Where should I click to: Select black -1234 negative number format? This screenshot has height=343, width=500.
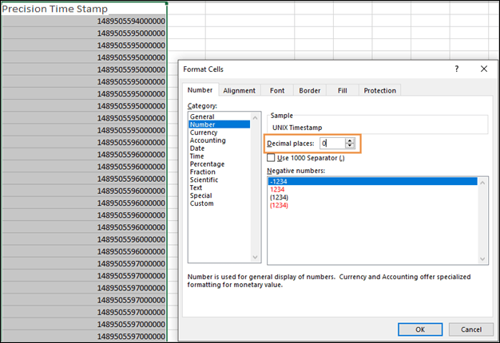tap(372, 181)
